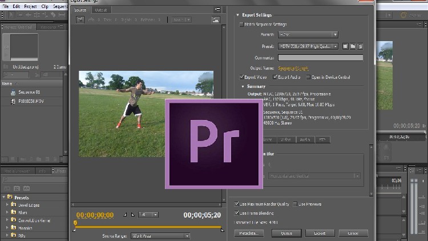Viewport: 428px width, 241px height.
Task: Switch to the Source tab
Action: (x=80, y=10)
